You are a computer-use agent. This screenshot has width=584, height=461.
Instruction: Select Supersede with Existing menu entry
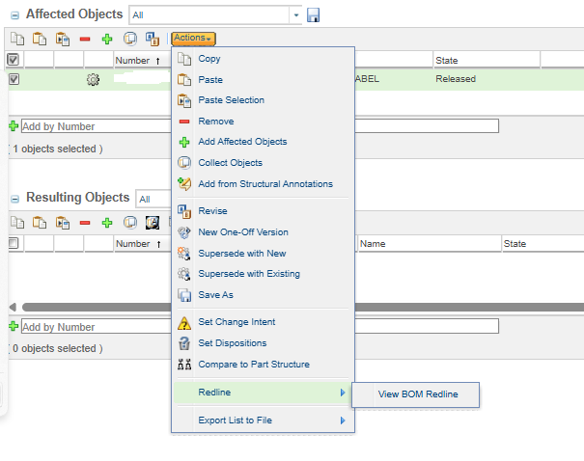tap(248, 274)
